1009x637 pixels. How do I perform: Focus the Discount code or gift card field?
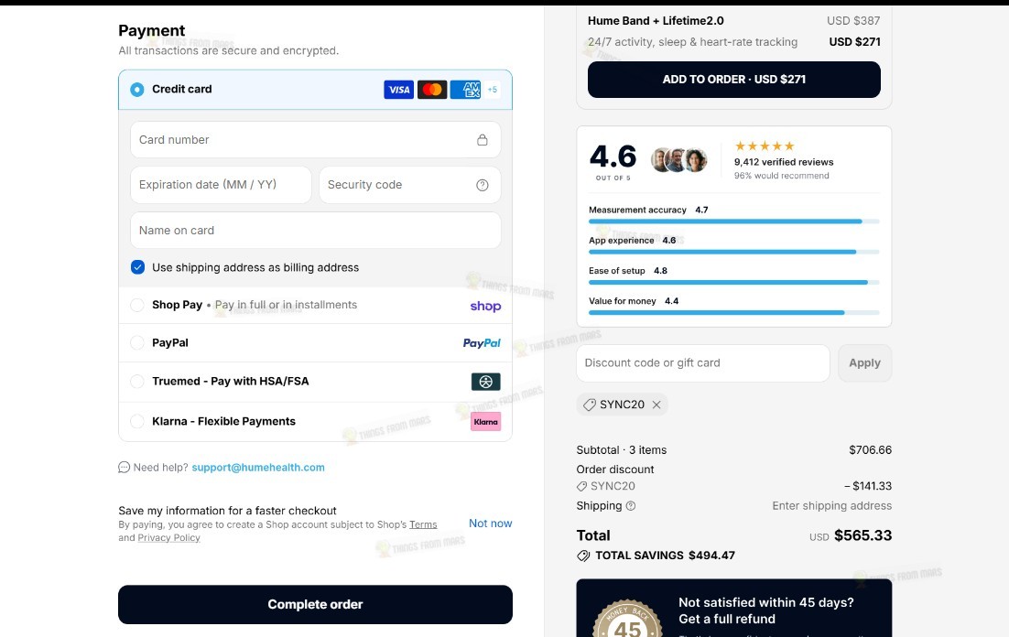[703, 363]
